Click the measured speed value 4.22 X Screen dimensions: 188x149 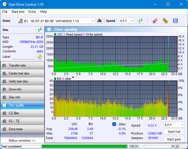(152, 125)
